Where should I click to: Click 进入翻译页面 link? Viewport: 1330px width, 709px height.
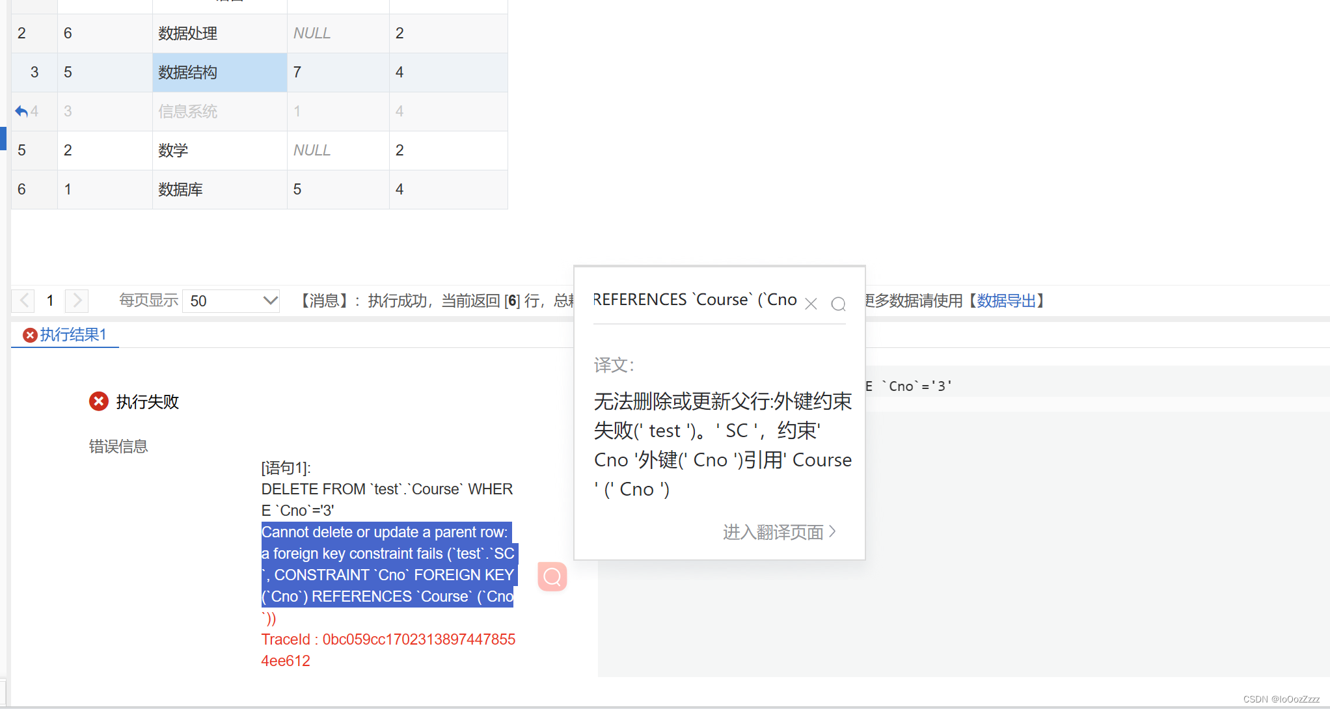773,532
